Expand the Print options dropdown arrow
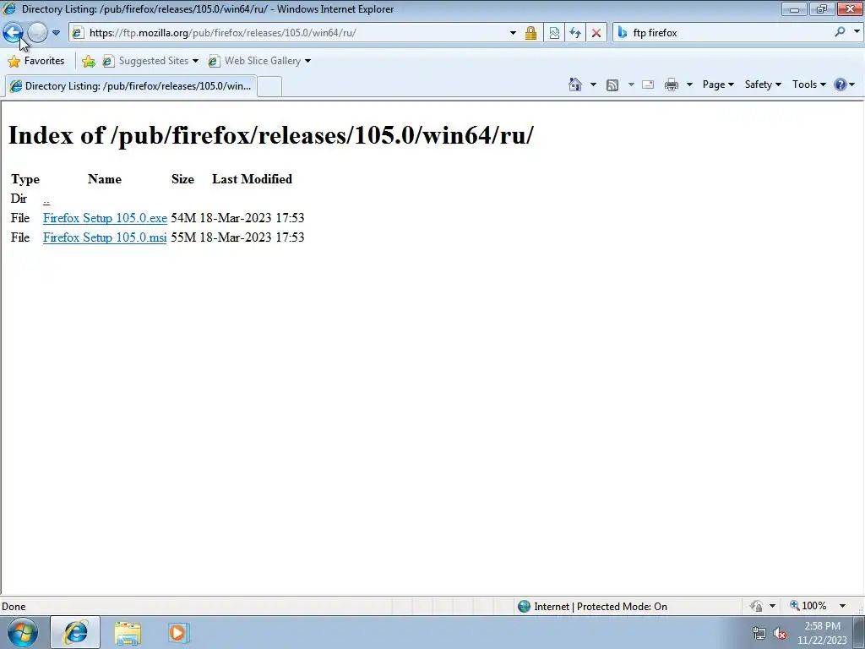Screen dimensions: 865x649 pos(689,85)
